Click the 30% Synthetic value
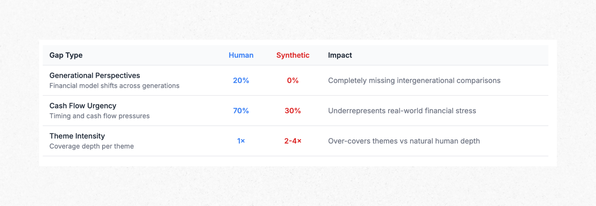596x206 pixels. click(x=293, y=111)
